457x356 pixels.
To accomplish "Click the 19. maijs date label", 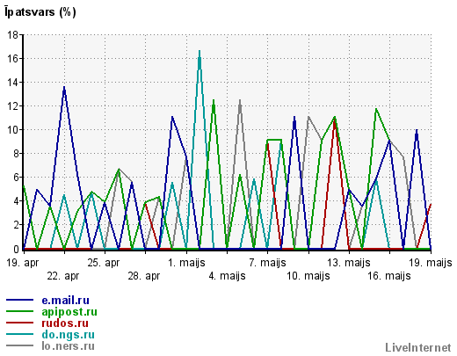I will pyautogui.click(x=430, y=263).
